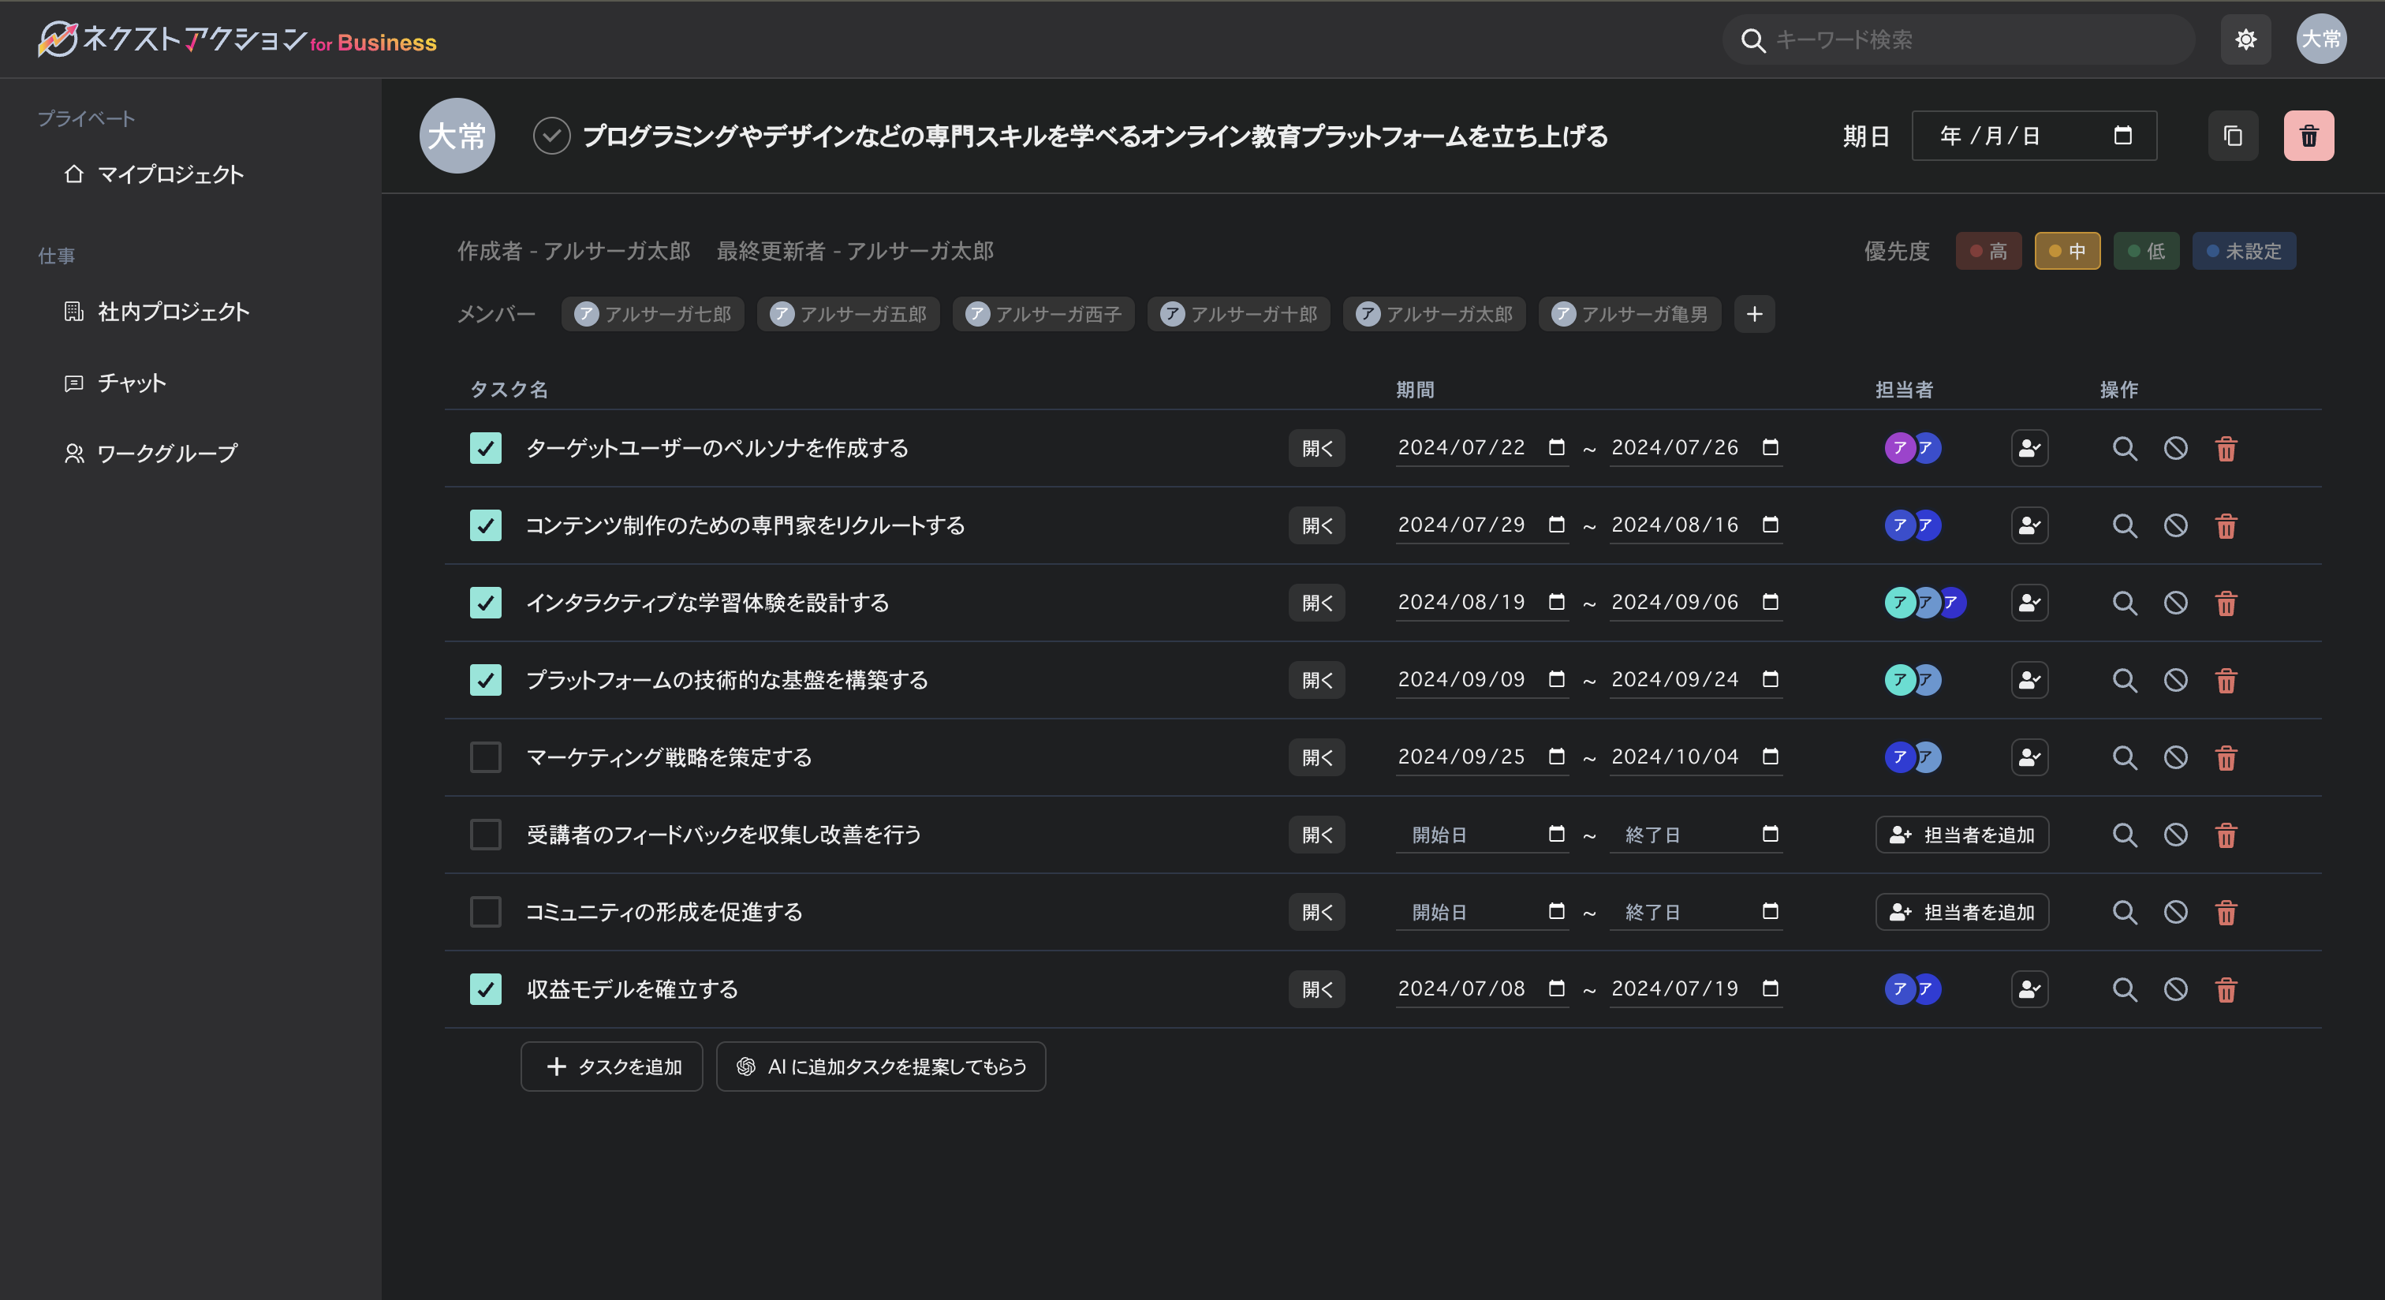Delete the プラットフォームの技術的な基盤を構築する task
The image size is (2385, 1300).
(x=2226, y=681)
